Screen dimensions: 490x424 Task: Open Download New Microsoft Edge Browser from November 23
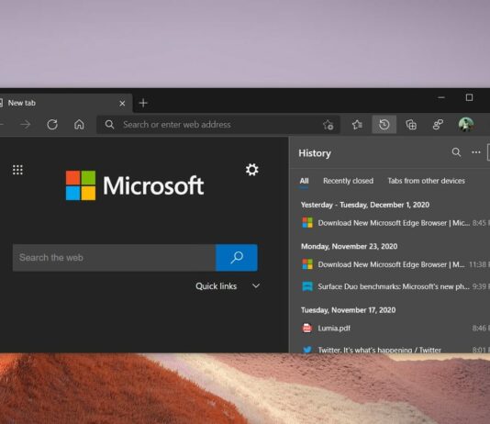[395, 264]
